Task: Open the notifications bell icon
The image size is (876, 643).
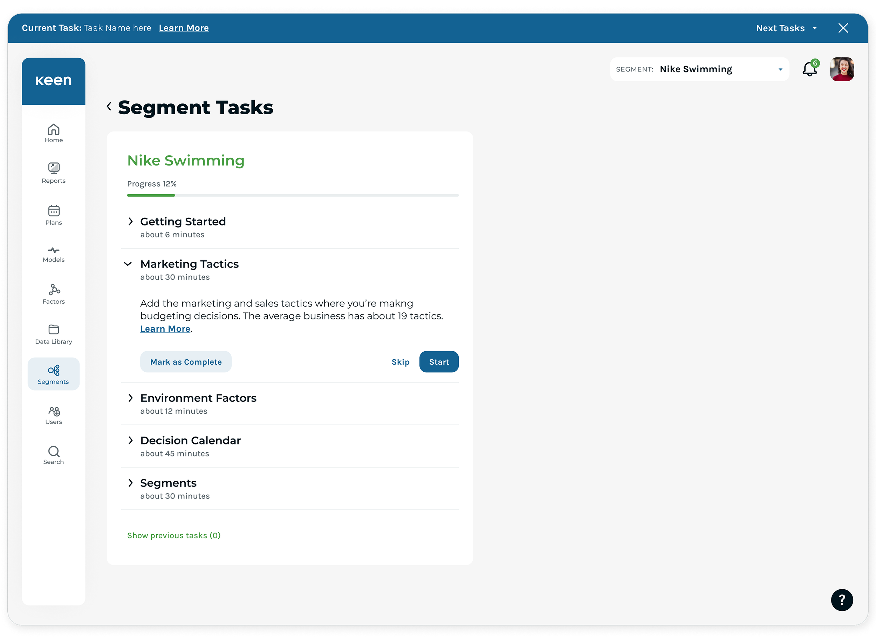Action: pyautogui.click(x=809, y=69)
